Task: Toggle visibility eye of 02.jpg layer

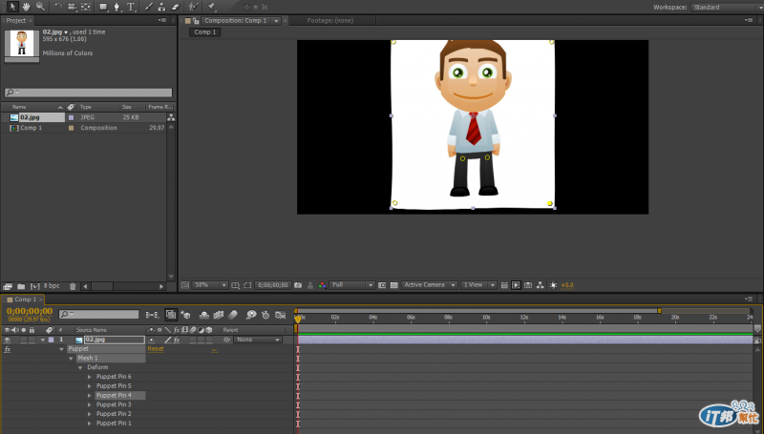Action: [7, 340]
